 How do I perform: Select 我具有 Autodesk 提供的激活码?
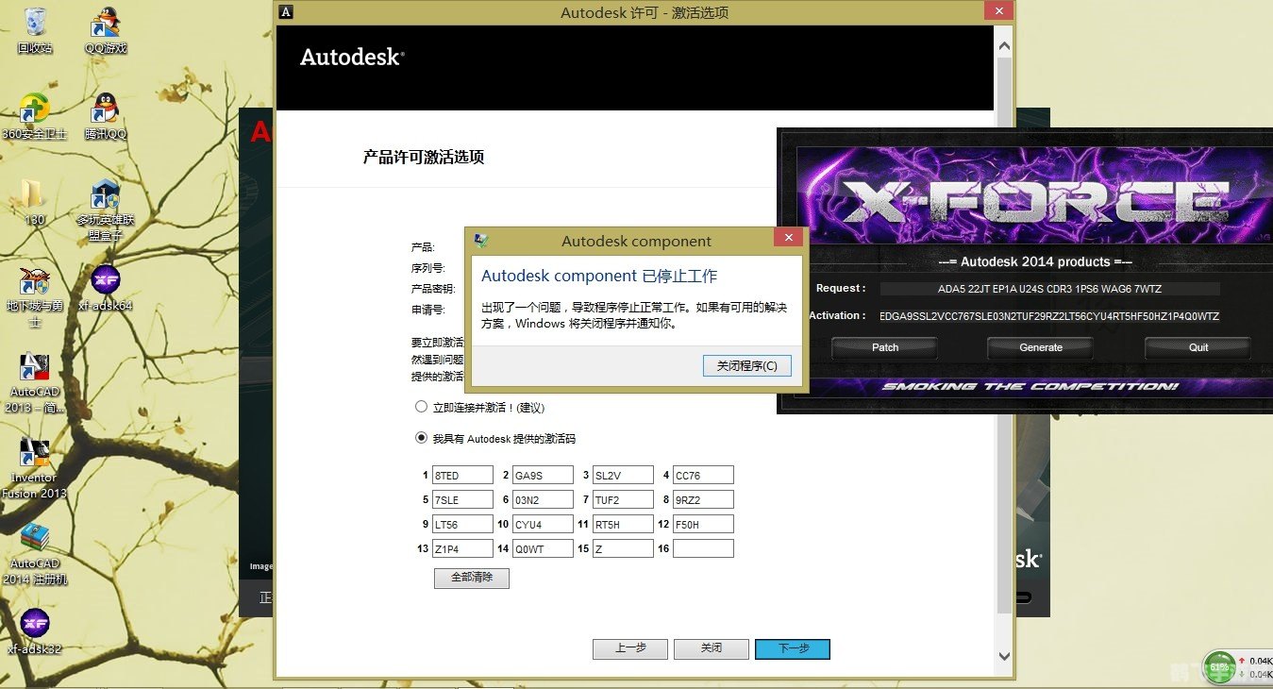coord(421,438)
